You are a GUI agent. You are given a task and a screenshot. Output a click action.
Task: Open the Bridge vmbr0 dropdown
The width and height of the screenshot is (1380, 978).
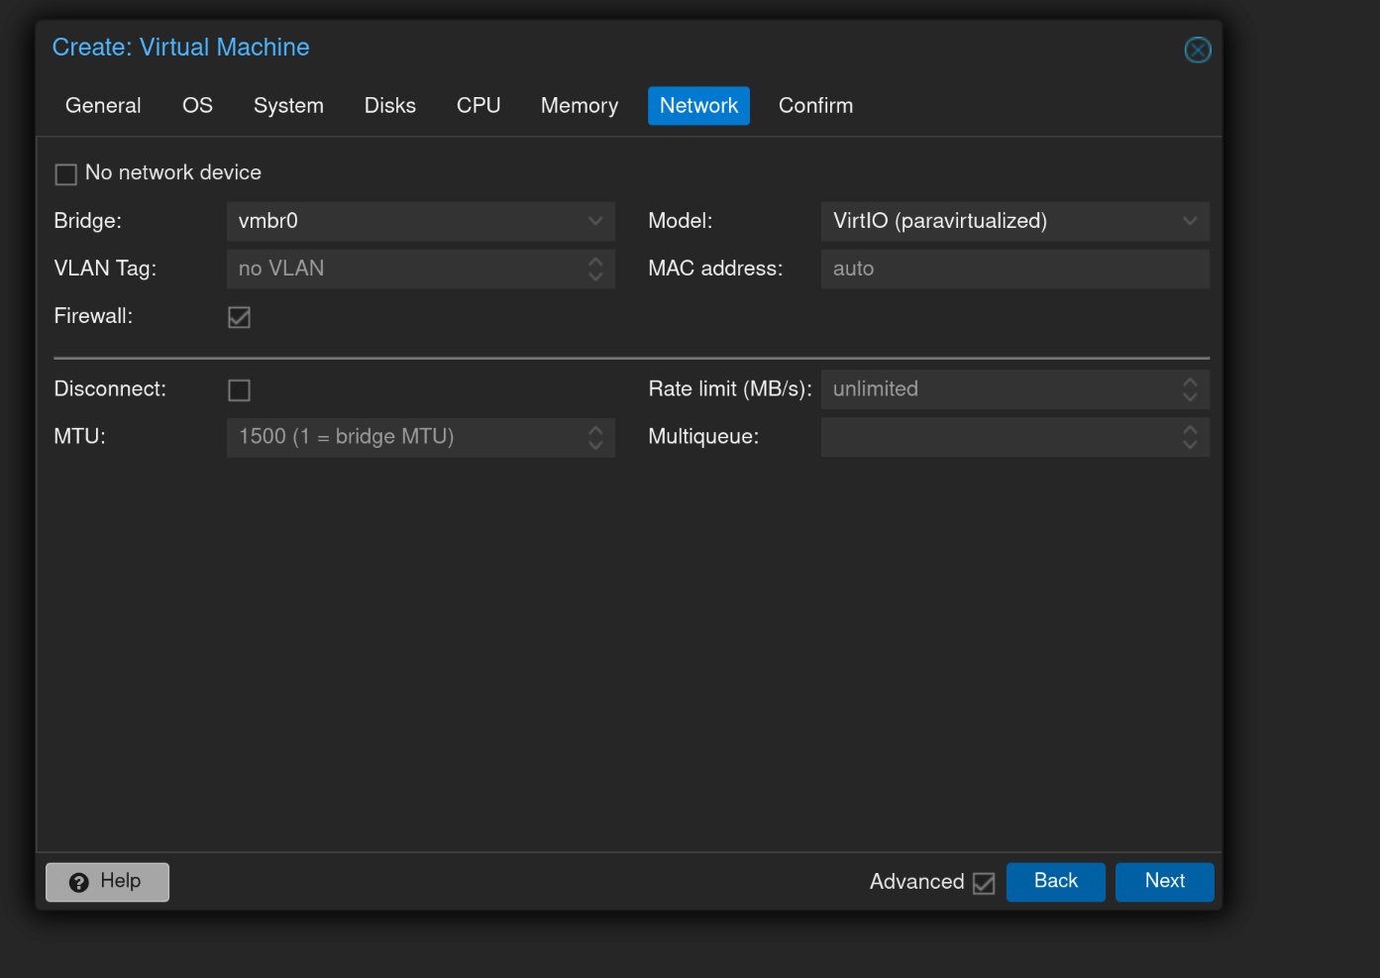[x=595, y=221]
